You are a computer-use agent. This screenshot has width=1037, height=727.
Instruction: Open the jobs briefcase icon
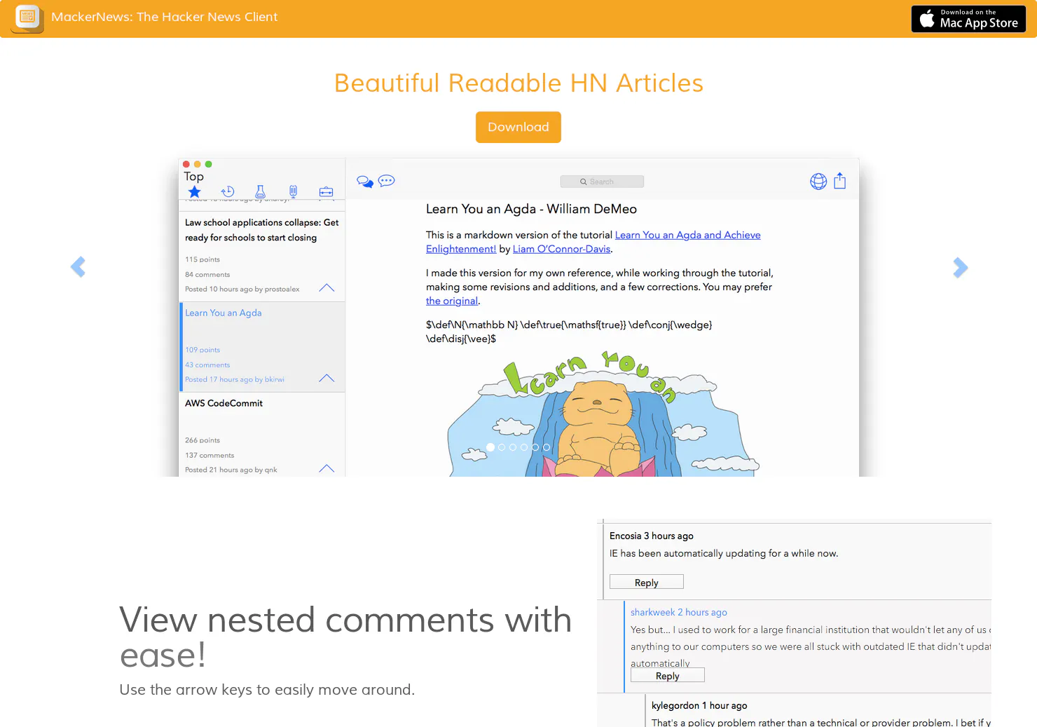tap(326, 191)
